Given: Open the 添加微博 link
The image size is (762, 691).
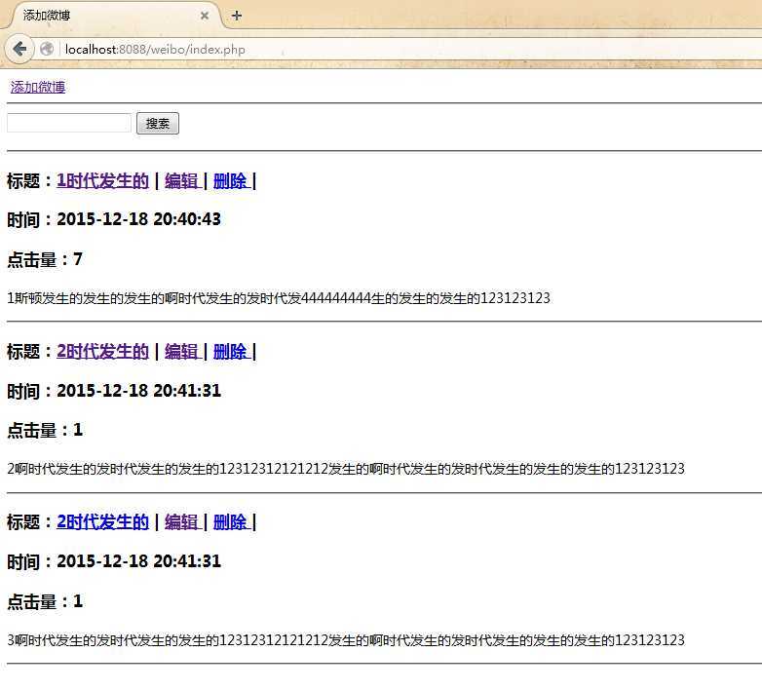Looking at the screenshot, I should [38, 87].
